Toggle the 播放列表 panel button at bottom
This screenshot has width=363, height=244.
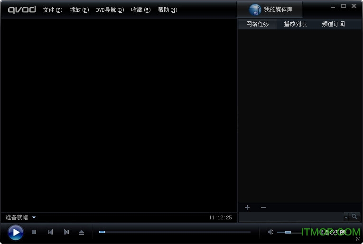(333, 232)
